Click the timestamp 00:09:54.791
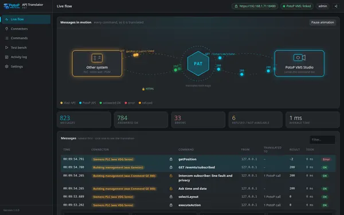Screen dimensions: 344x215 [x=73, y=159]
